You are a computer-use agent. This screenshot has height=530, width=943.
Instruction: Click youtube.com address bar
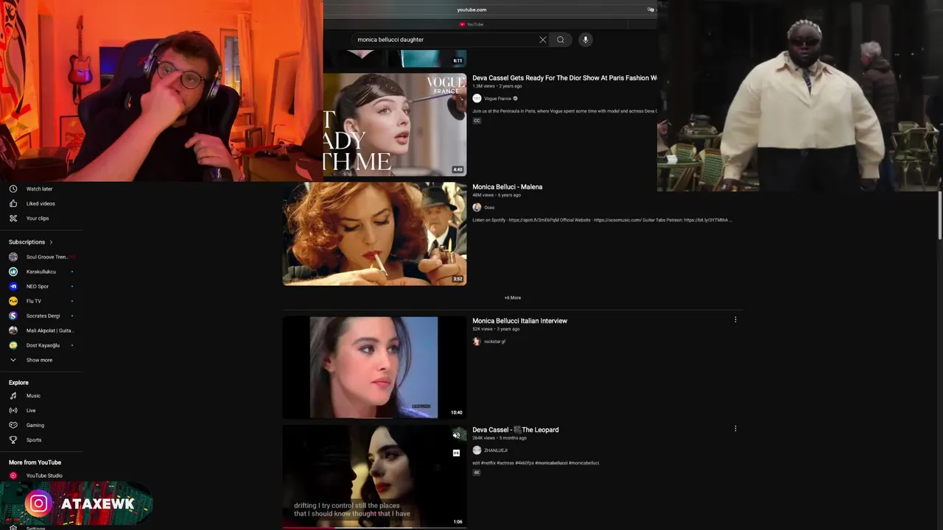pyautogui.click(x=471, y=10)
